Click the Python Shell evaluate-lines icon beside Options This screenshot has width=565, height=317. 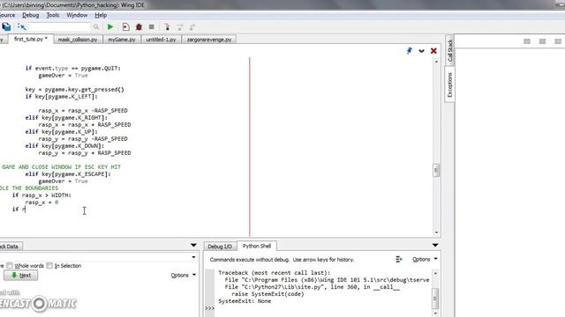[398, 259]
